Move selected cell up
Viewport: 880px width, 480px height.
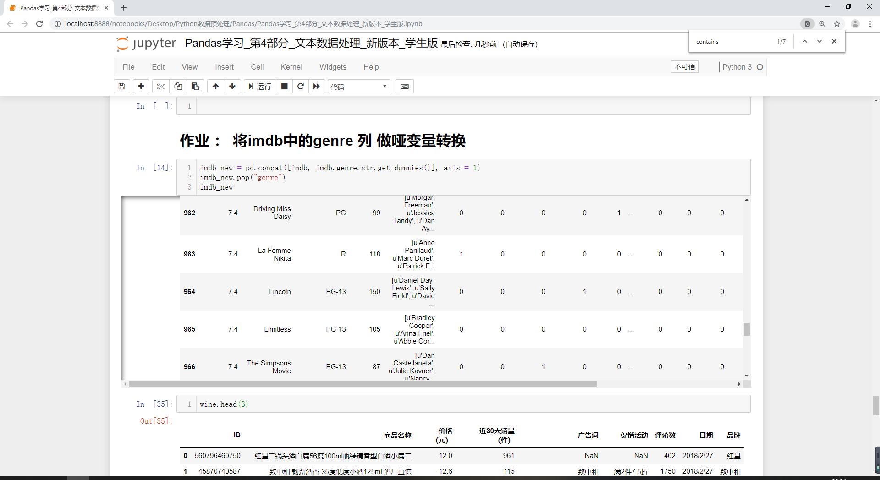(x=215, y=86)
